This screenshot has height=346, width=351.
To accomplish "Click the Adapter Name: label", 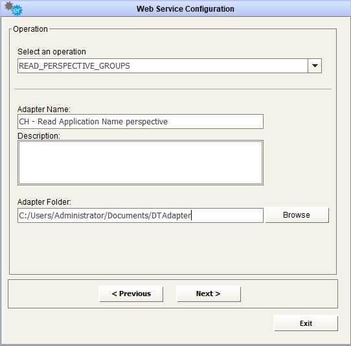I will [44, 110].
